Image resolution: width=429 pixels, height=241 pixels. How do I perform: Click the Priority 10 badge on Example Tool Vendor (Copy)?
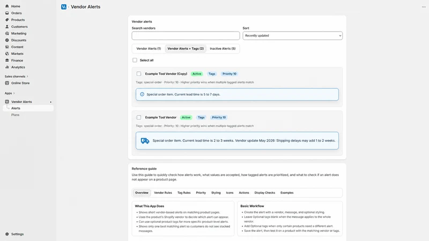click(x=230, y=74)
